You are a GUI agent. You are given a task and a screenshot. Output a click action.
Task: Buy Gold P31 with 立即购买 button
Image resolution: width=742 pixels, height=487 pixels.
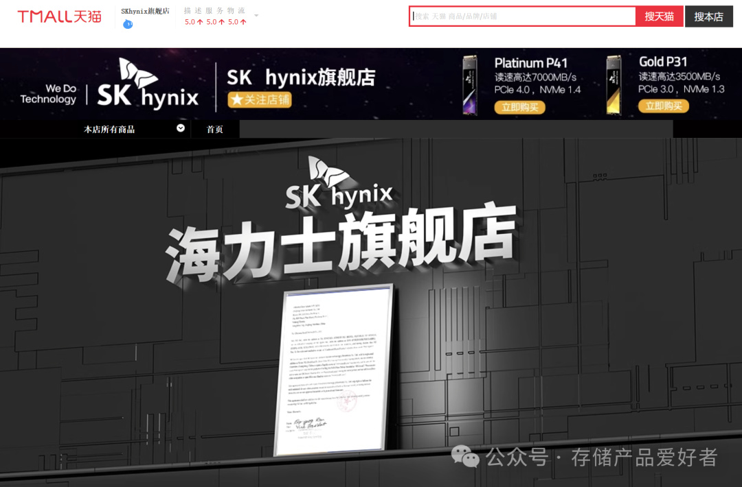click(x=664, y=106)
